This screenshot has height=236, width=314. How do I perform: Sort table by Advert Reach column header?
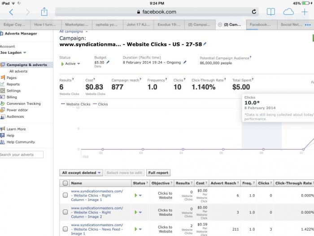(x=224, y=183)
